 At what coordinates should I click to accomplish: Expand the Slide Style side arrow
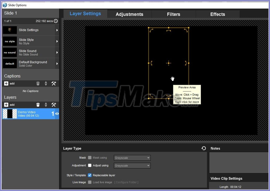coord(58,41)
